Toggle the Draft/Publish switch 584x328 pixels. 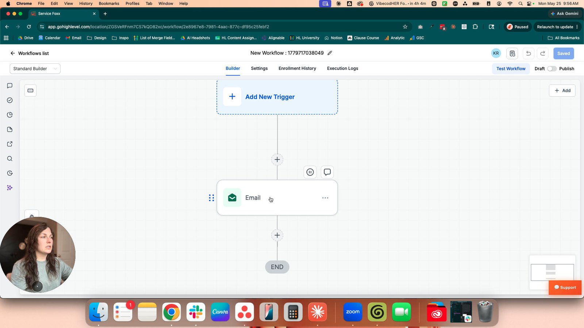tap(552, 69)
